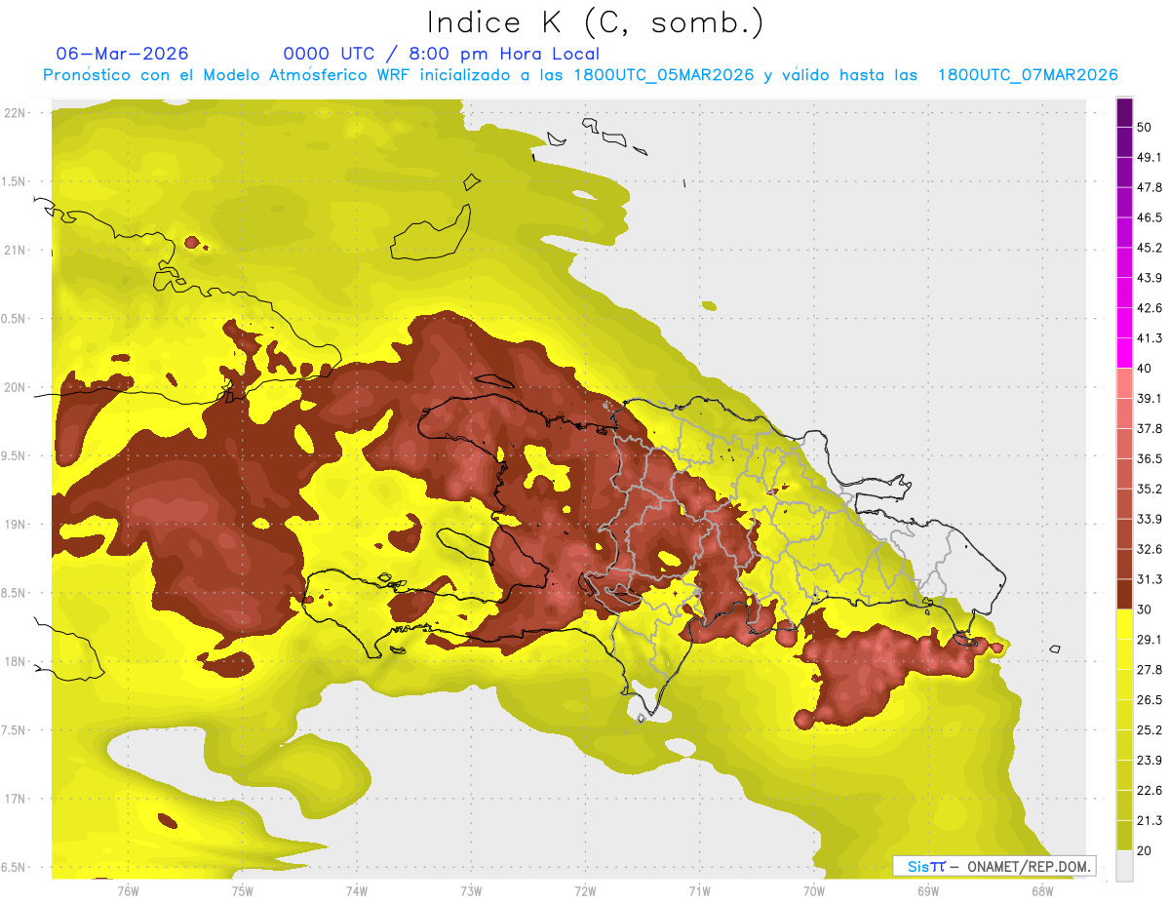Select the "73W" longitude label
Image resolution: width=1170 pixels, height=904 pixels.
[471, 890]
